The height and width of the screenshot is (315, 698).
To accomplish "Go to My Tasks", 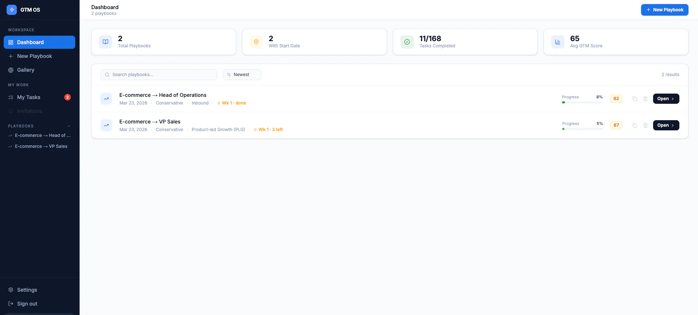I will coord(39,97).
